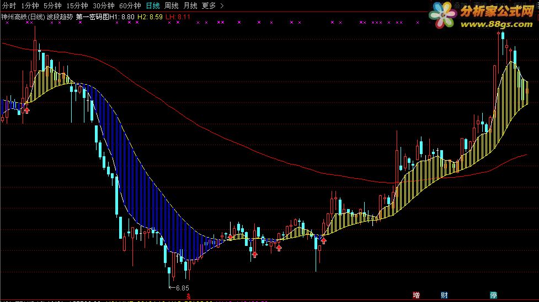Click the 6.85 lowest price label
This screenshot has height=302, width=539.
click(182, 288)
